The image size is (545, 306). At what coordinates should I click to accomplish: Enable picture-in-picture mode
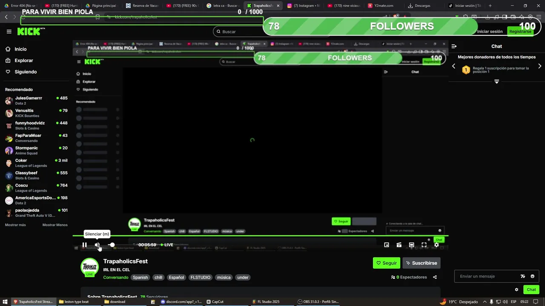coord(387,245)
